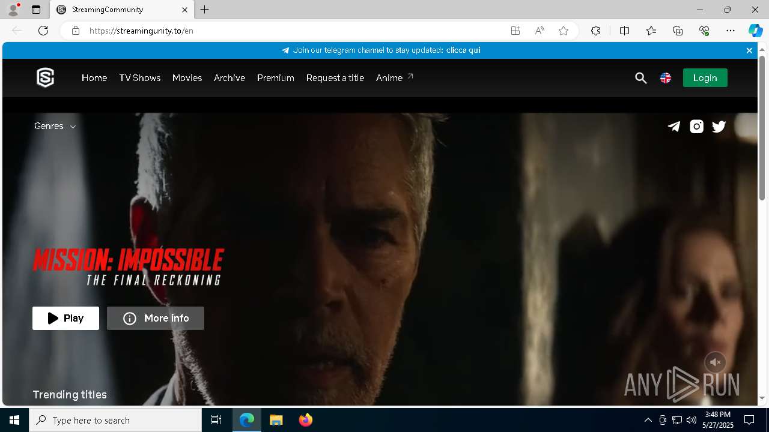Open the Twitter social icon
The width and height of the screenshot is (769, 432).
pyautogui.click(x=719, y=126)
